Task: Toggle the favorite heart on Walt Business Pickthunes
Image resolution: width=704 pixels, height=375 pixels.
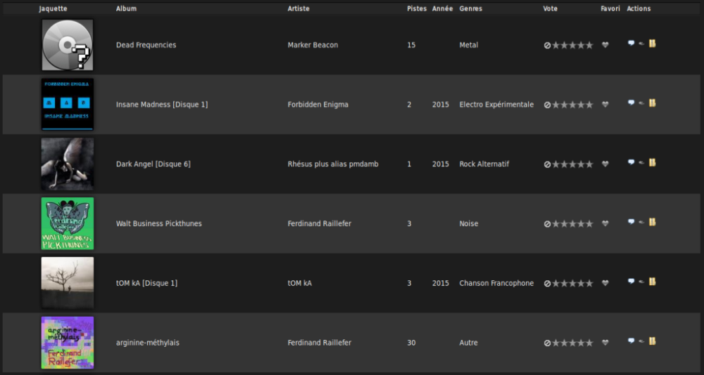Action: 605,223
